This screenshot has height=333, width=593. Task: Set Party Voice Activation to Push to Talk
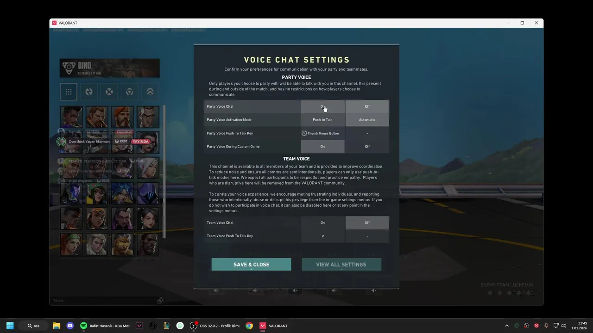[x=323, y=120]
